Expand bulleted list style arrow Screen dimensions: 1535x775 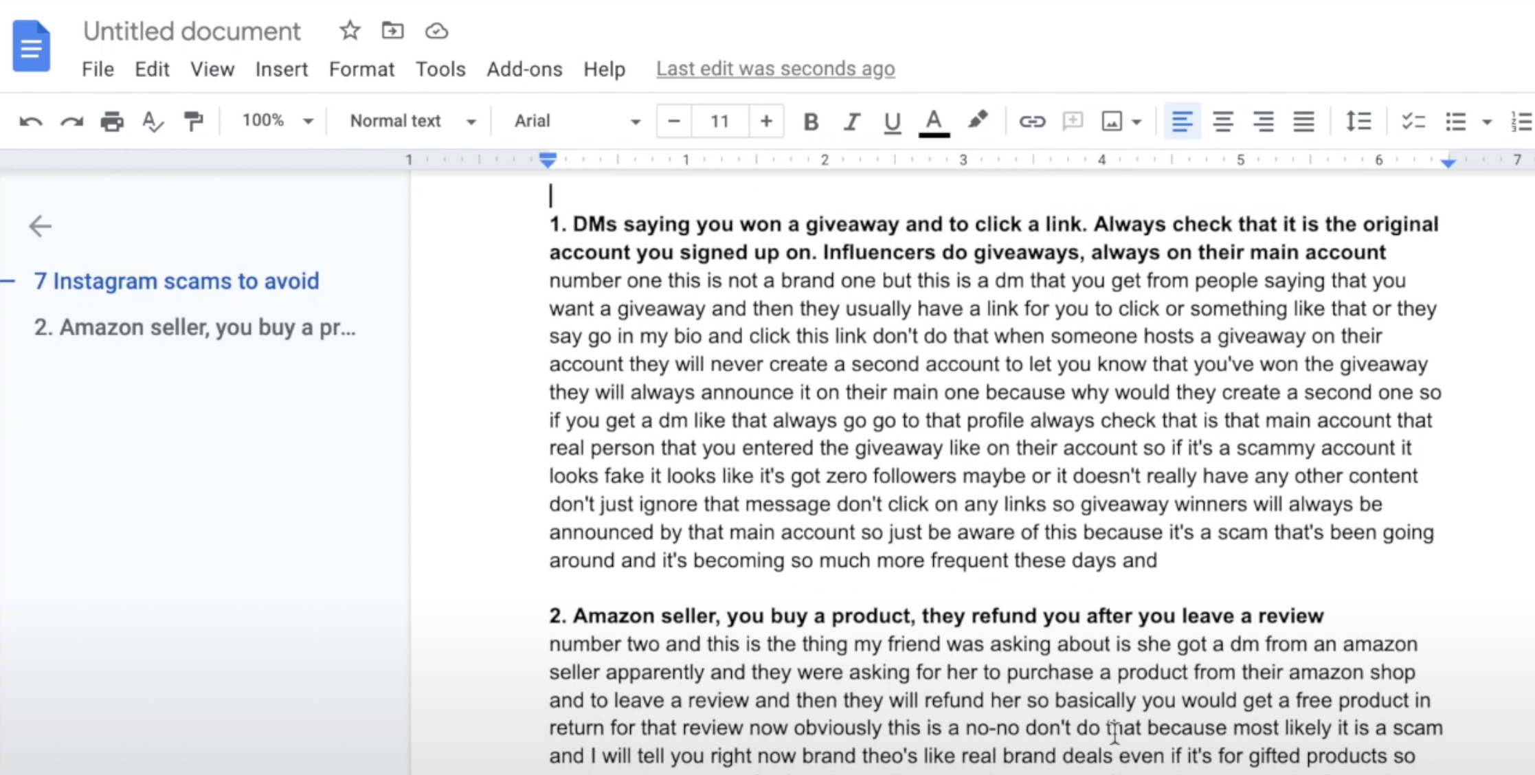[1487, 122]
